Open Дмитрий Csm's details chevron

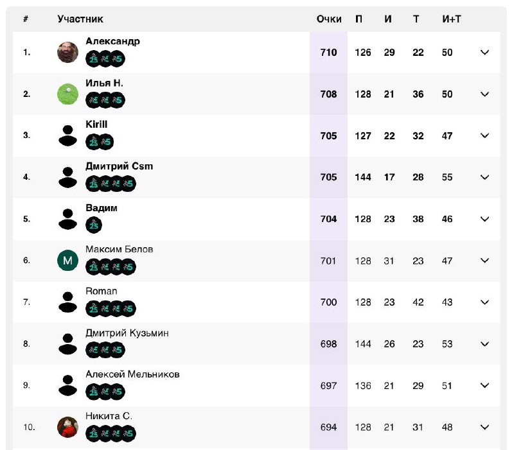(484, 177)
